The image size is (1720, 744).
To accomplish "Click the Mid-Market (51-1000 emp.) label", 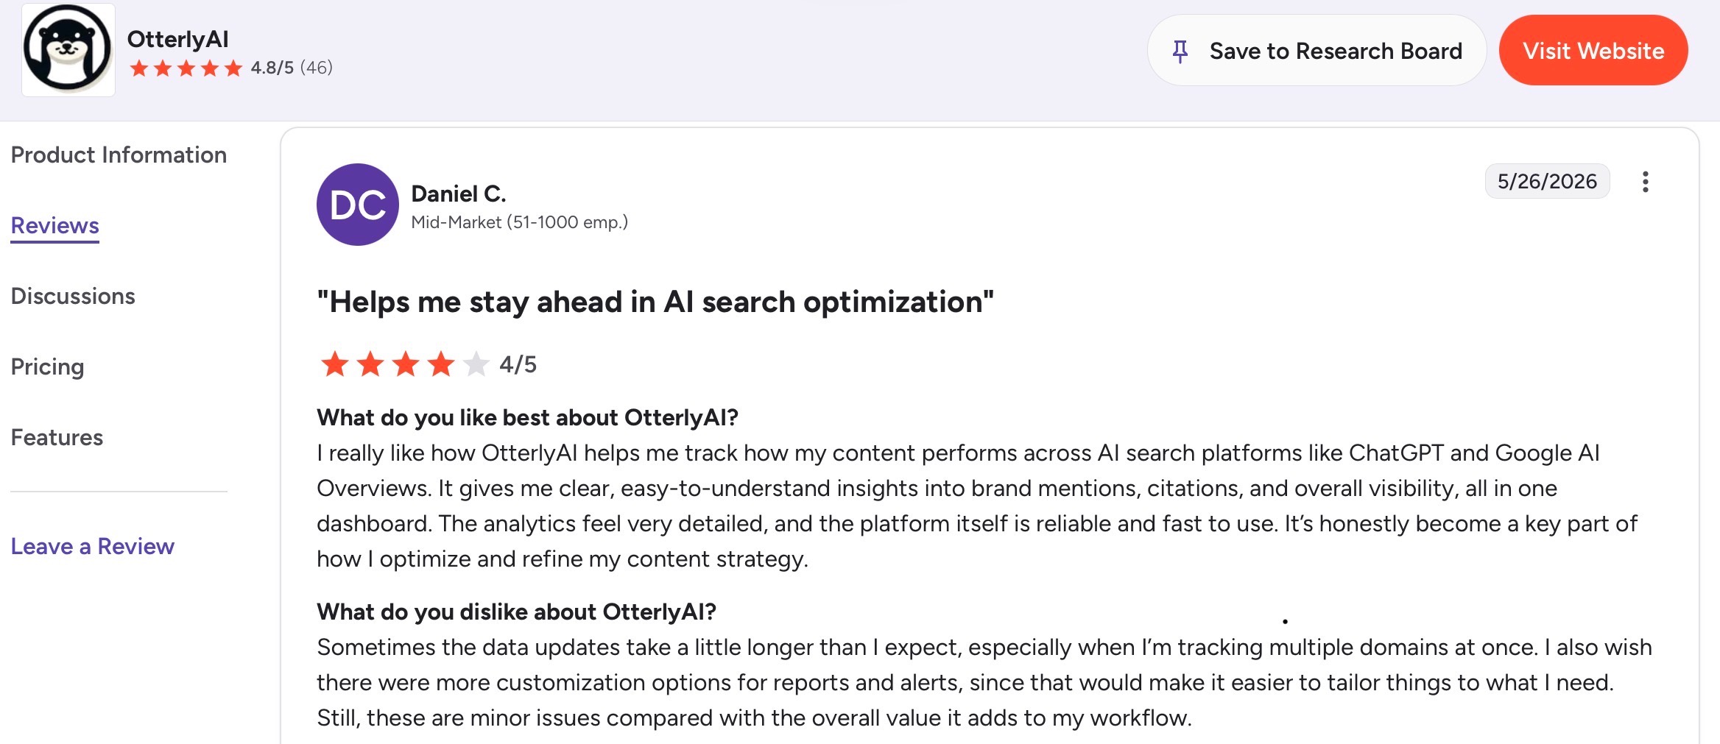I will coord(520,222).
